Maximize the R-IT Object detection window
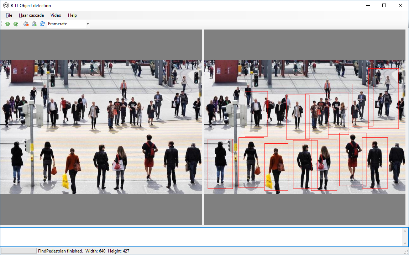Viewport: 409px width, 255px height. (x=384, y=5)
